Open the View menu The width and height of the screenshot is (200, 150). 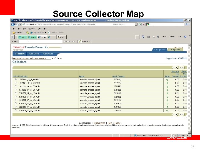(x=24, y=29)
